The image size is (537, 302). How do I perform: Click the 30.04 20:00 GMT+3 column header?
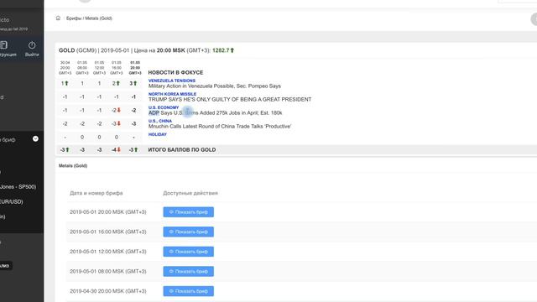pos(65,68)
